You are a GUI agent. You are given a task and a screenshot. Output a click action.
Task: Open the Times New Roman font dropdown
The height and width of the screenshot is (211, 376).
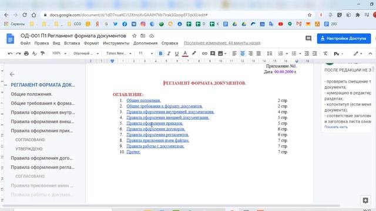click(119, 53)
